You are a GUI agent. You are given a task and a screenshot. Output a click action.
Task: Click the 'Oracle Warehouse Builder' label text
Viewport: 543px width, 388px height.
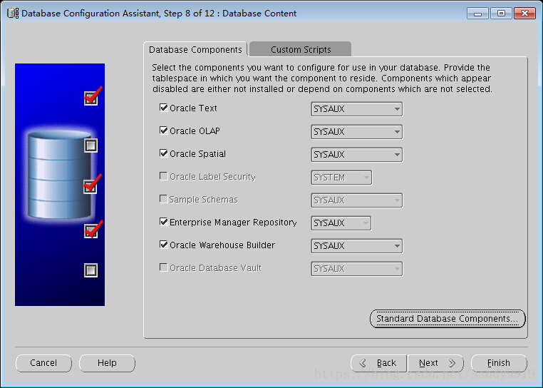coord(222,245)
